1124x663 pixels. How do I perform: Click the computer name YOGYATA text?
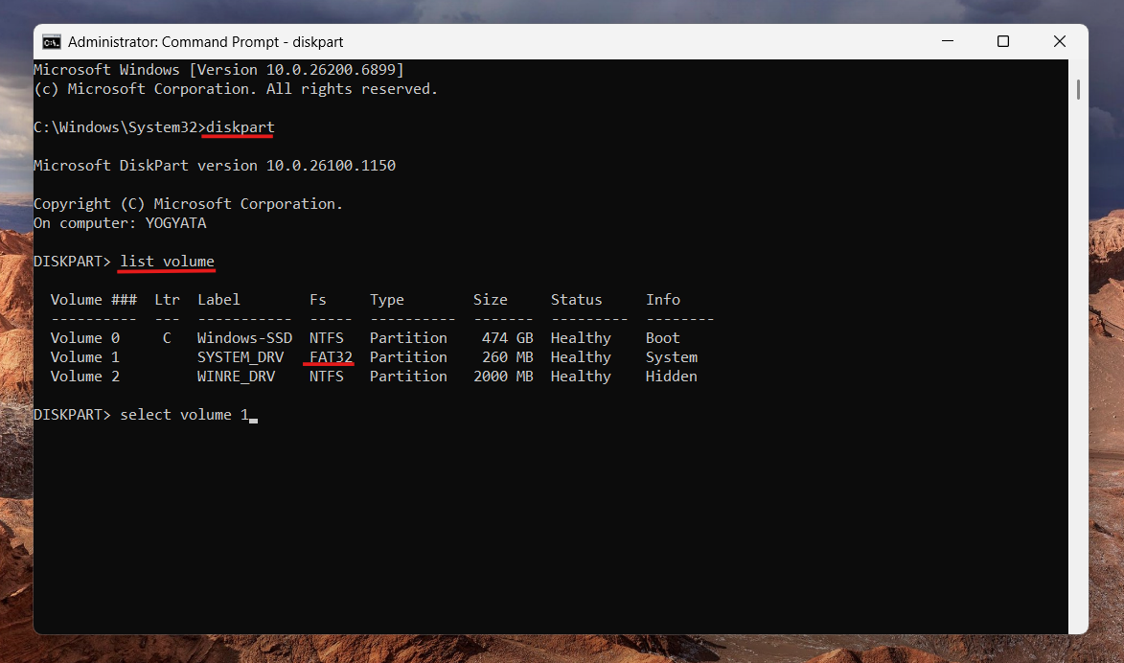(175, 222)
